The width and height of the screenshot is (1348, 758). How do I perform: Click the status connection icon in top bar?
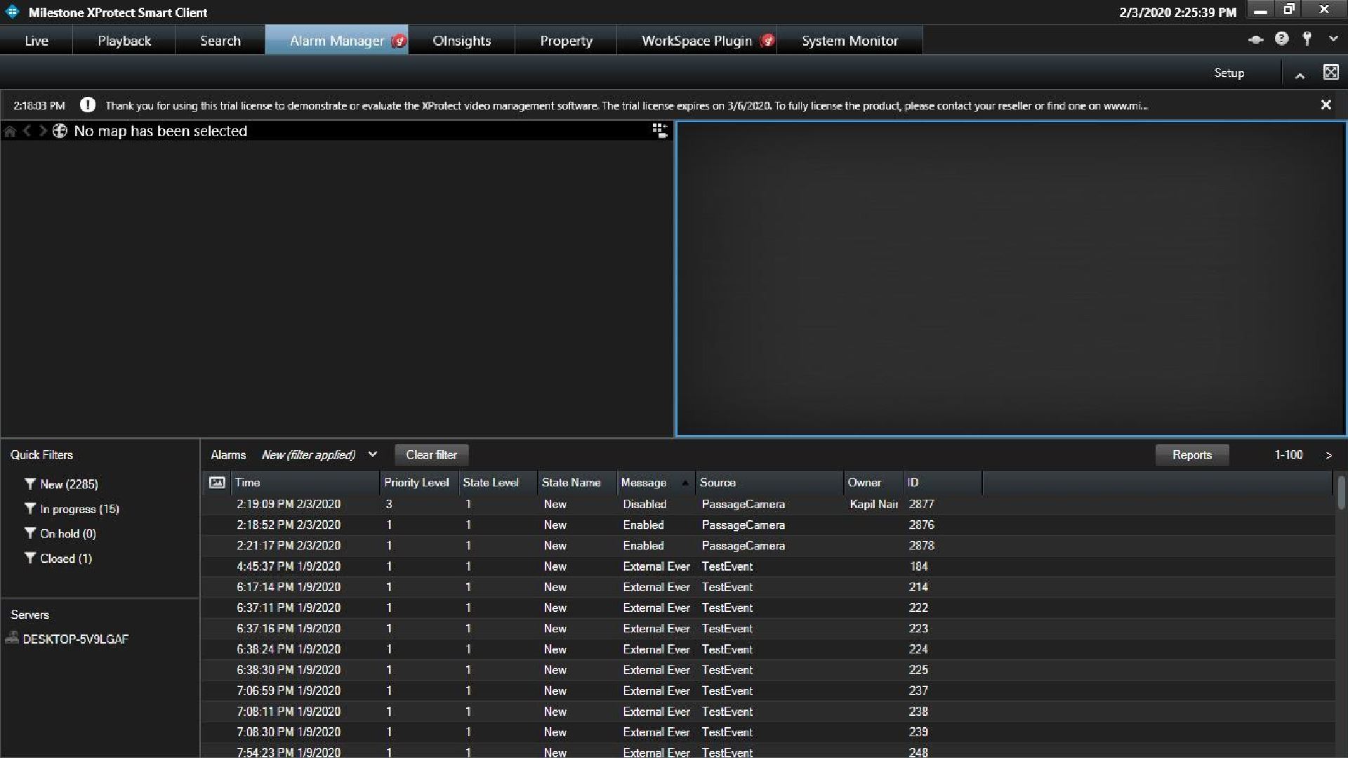(1256, 40)
